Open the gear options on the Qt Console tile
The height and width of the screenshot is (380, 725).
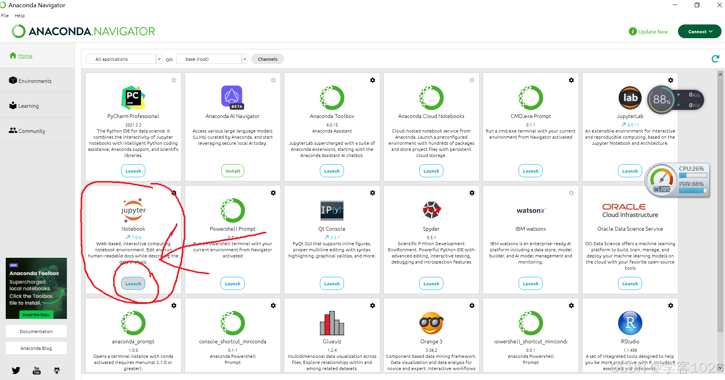(373, 193)
